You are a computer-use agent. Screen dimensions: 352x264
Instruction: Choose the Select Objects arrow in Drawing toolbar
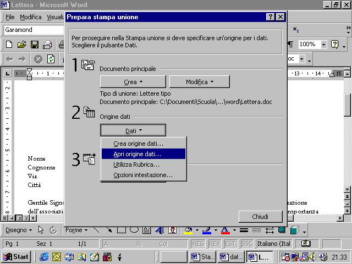[41, 230]
